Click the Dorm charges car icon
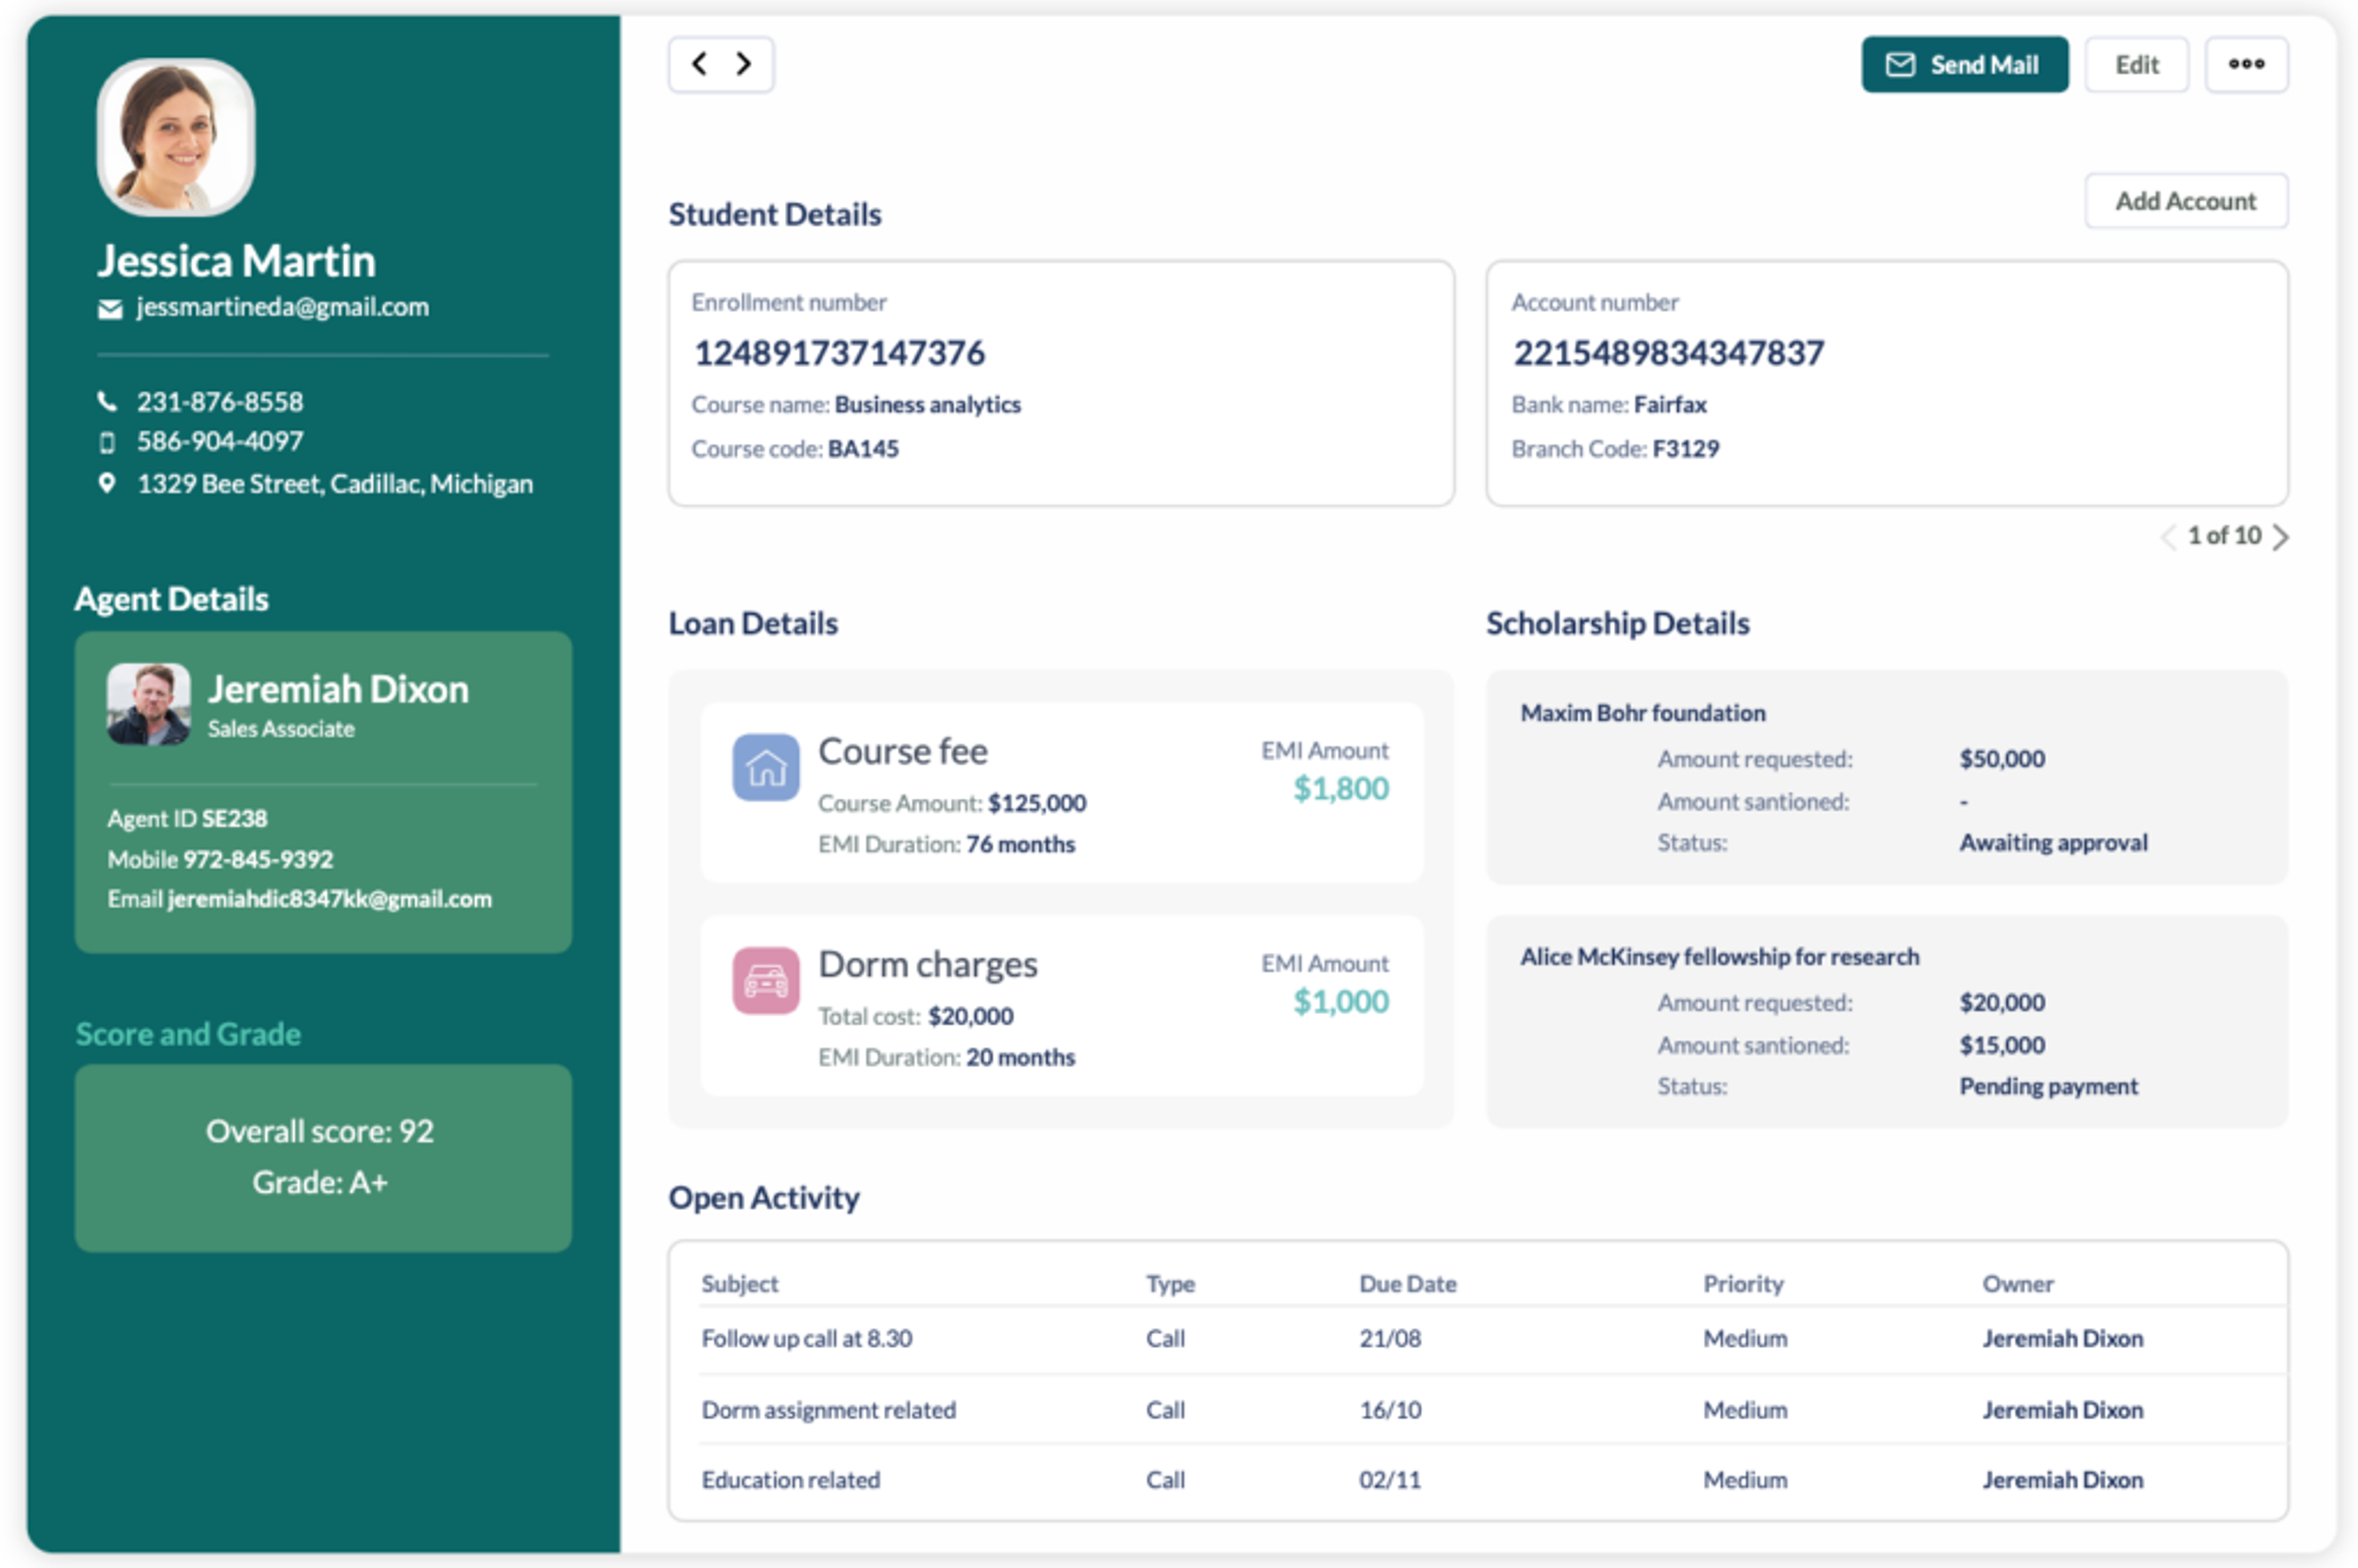Screen dimensions: 2358x1568 pyautogui.click(x=765, y=981)
